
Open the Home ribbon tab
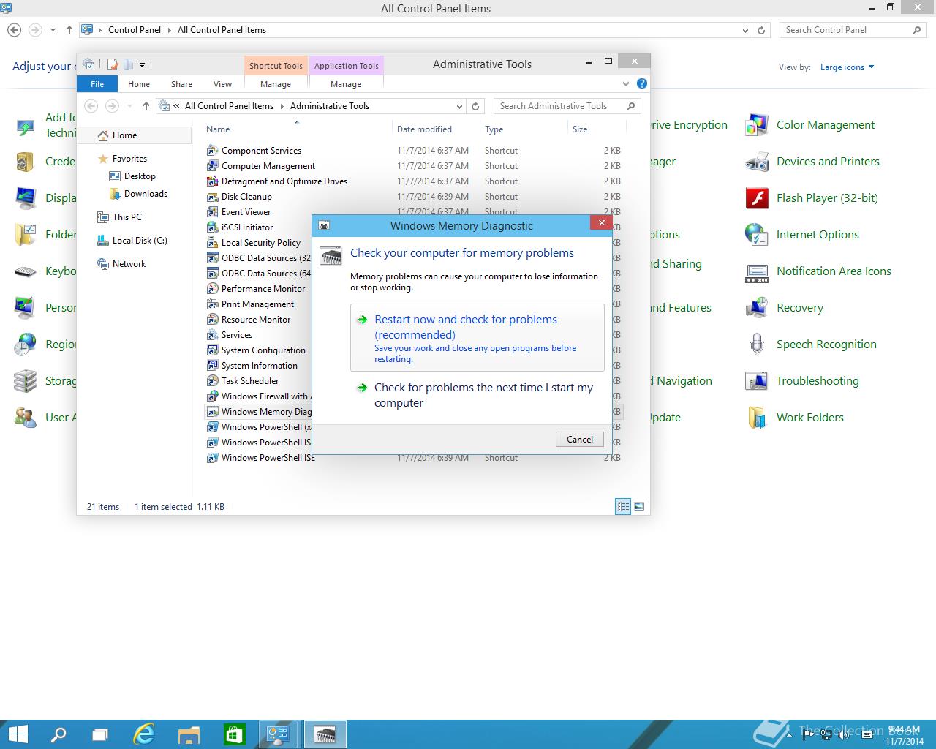[x=139, y=84]
